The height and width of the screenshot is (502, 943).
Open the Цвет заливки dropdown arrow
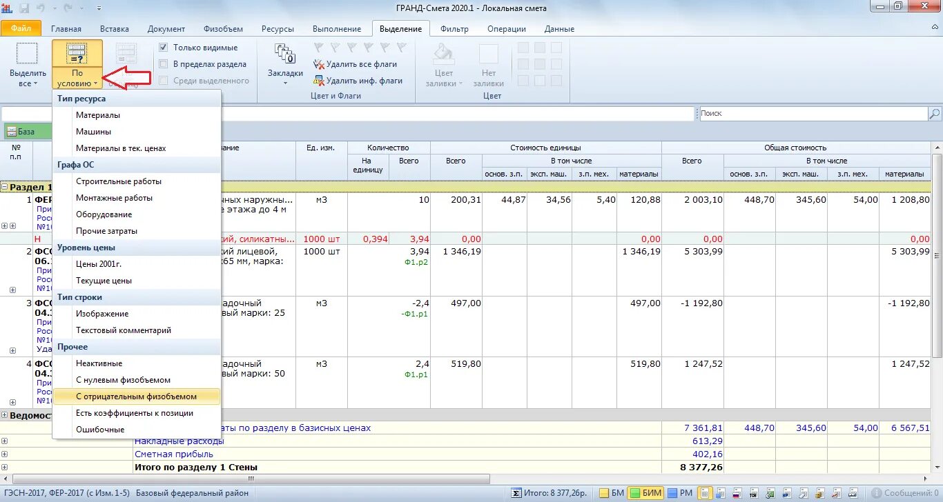(460, 84)
